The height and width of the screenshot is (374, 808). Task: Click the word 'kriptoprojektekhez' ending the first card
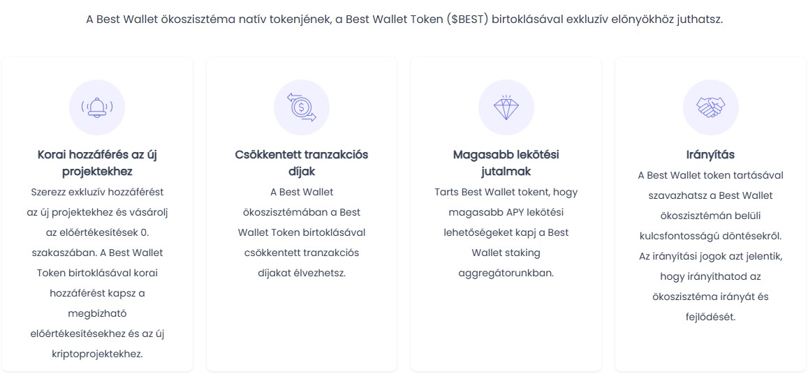tap(97, 354)
